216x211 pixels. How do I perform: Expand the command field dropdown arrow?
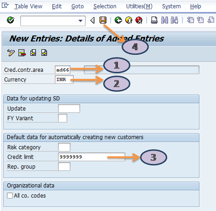pos(80,21)
